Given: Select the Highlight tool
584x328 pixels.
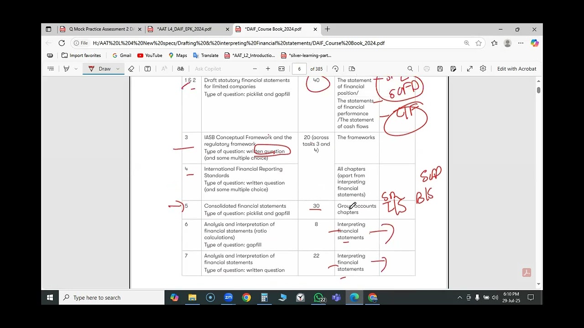Looking at the screenshot, I should [67, 69].
